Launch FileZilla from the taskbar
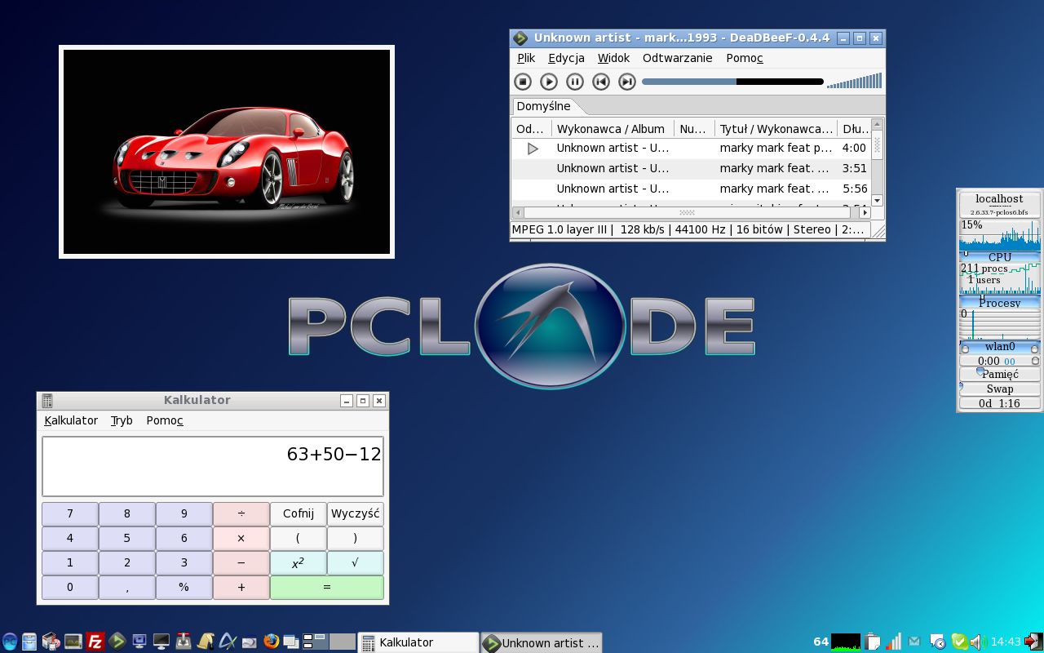This screenshot has width=1044, height=653. point(95,642)
